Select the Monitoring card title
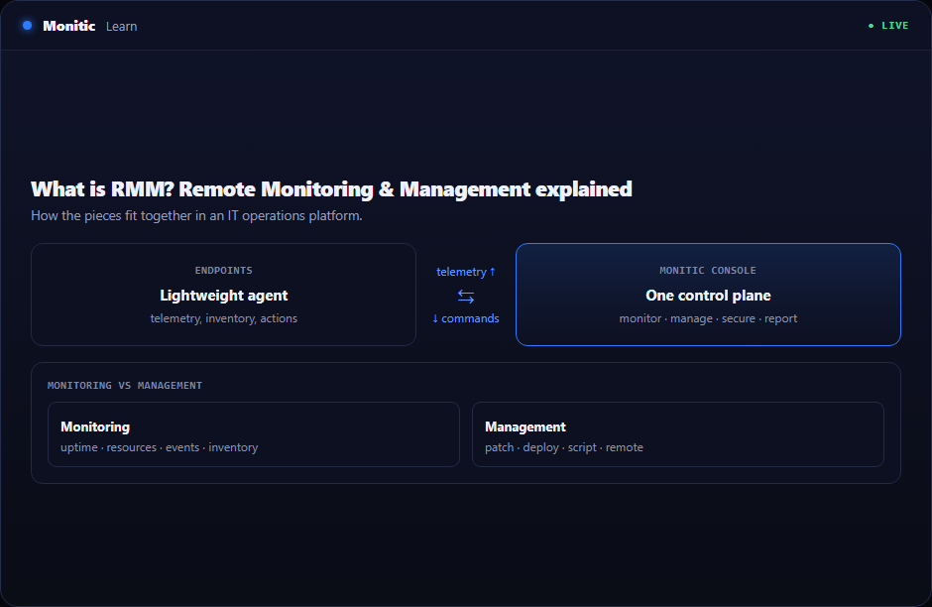 tap(95, 426)
